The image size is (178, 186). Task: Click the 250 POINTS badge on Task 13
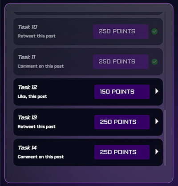pyautogui.click(x=122, y=122)
